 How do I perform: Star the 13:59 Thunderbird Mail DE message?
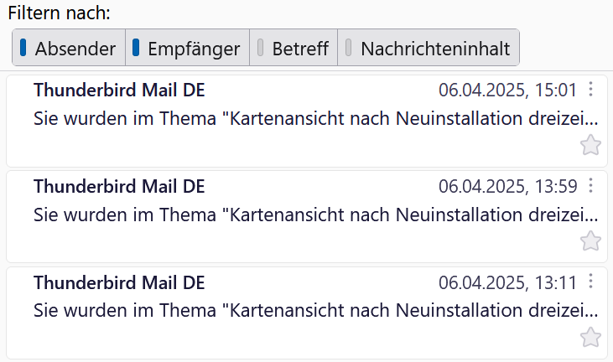590,241
